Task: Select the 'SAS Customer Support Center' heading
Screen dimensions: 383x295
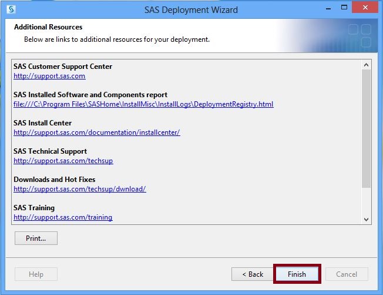Action: [x=63, y=67]
